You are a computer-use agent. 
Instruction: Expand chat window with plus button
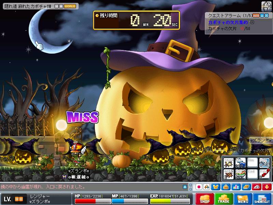[x=185, y=187]
